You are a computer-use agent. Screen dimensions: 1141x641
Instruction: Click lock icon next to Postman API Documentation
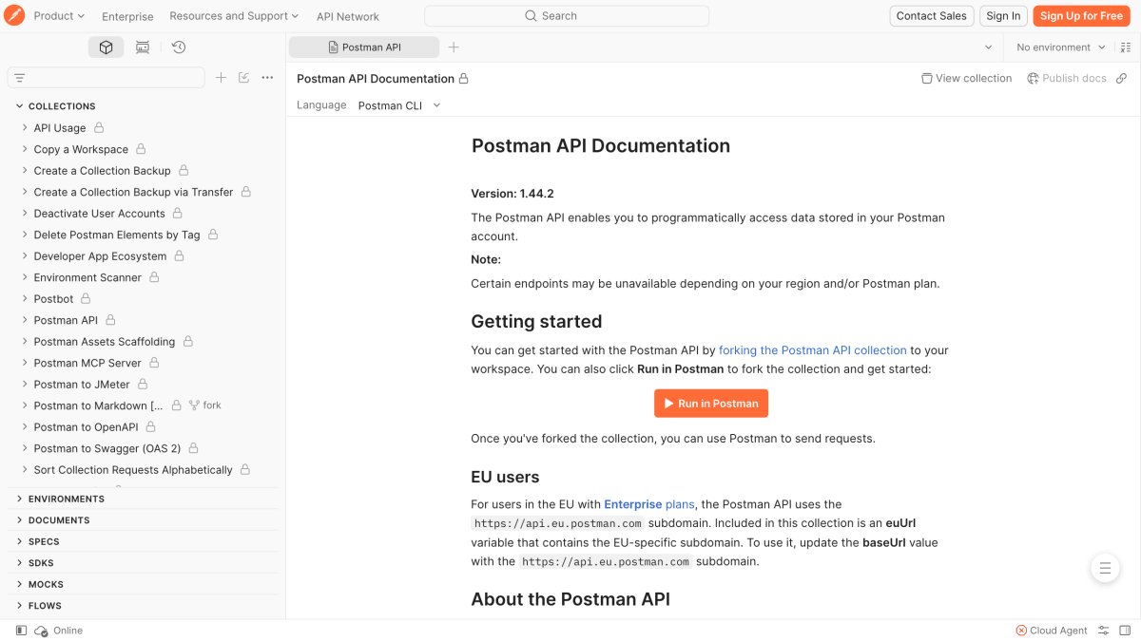click(464, 79)
